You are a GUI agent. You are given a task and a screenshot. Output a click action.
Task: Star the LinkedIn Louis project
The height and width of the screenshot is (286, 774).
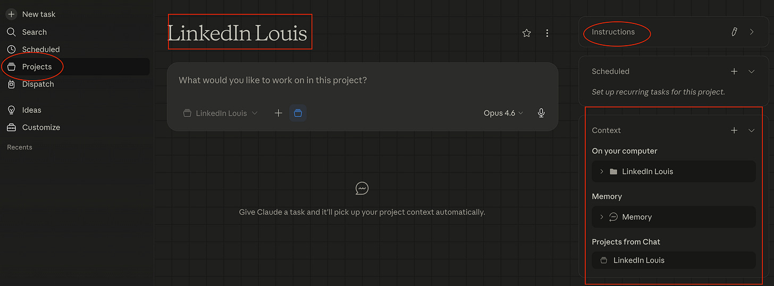click(x=527, y=33)
